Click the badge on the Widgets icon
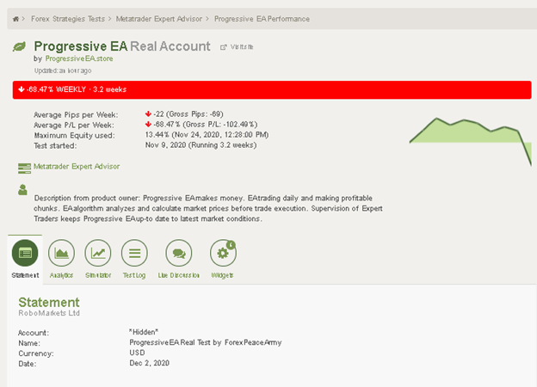537x387 pixels. pos(231,244)
